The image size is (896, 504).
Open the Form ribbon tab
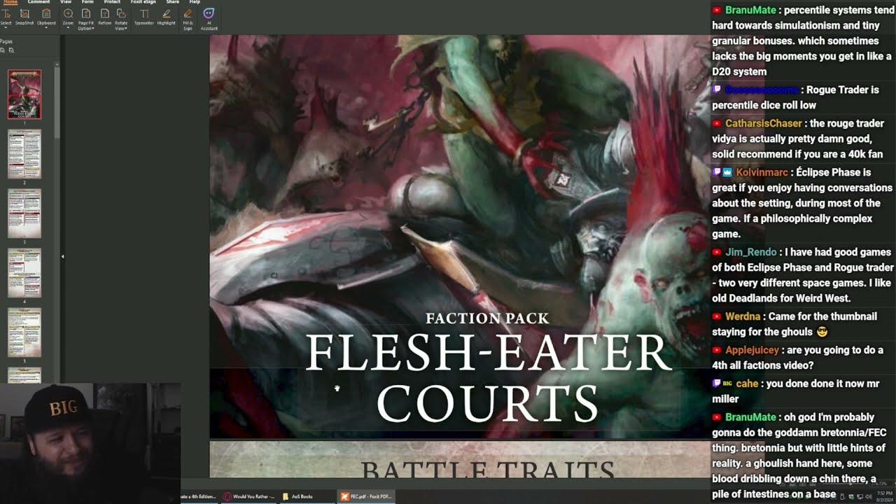click(x=87, y=2)
